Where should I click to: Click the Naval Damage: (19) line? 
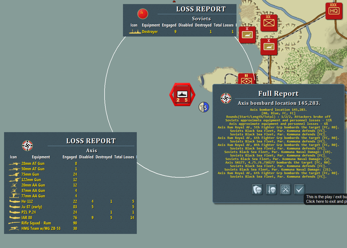[278, 152]
